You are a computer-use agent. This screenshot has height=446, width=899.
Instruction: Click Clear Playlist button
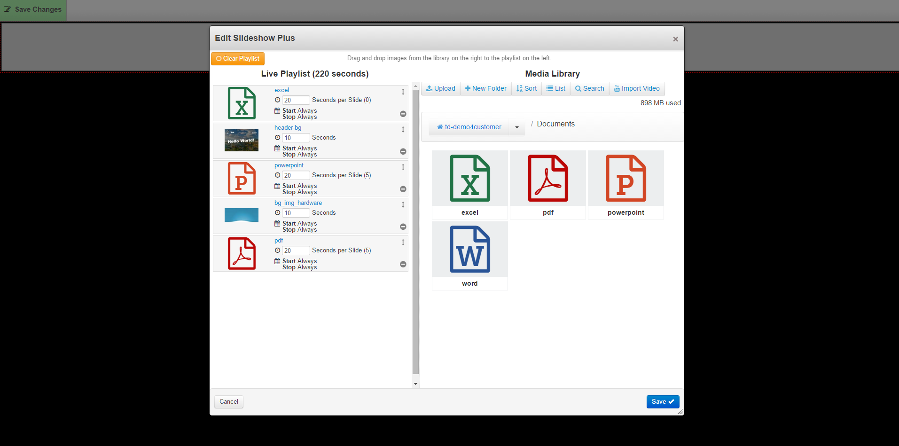[x=238, y=59]
